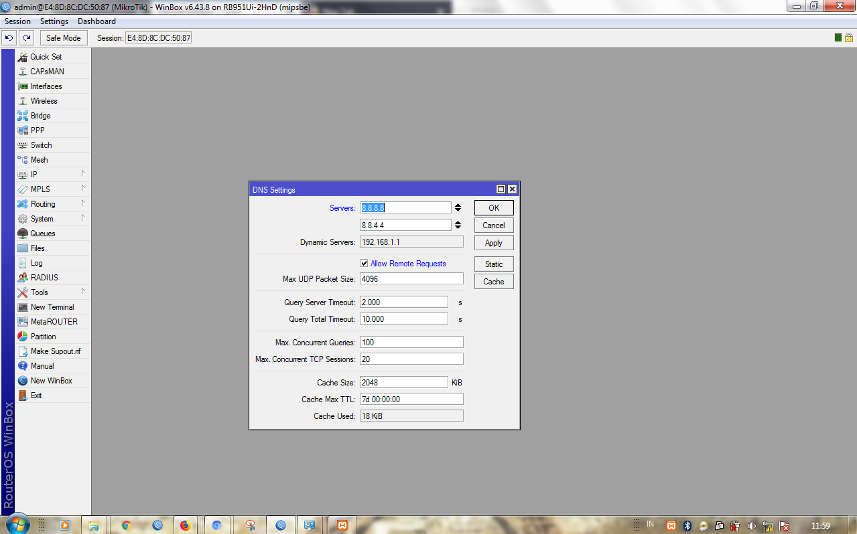The width and height of the screenshot is (857, 534).
Task: Click the volume speaker tray icon
Action: 752,526
